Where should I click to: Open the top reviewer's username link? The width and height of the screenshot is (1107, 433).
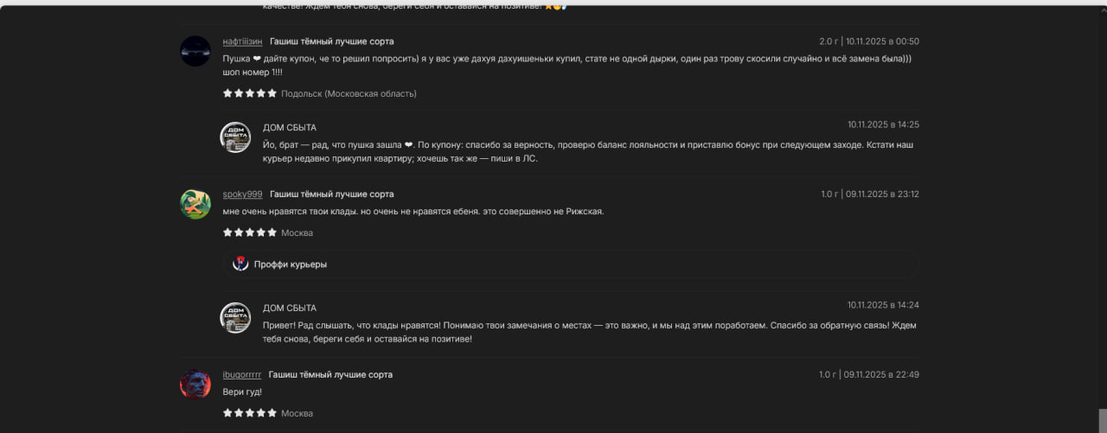242,41
